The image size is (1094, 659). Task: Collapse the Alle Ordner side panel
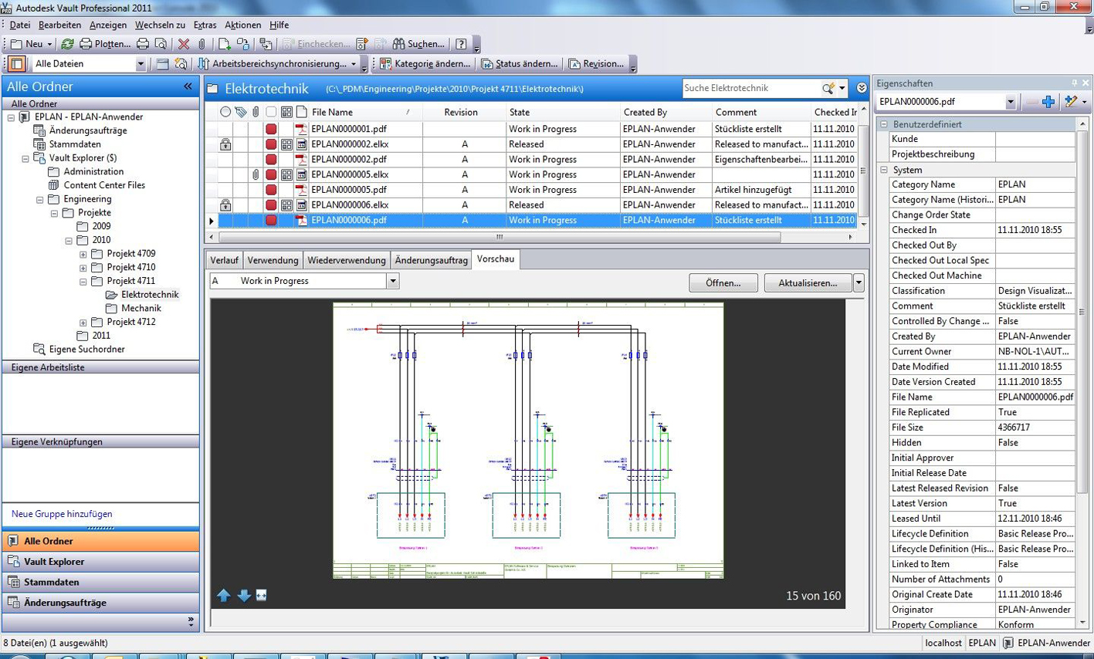188,86
